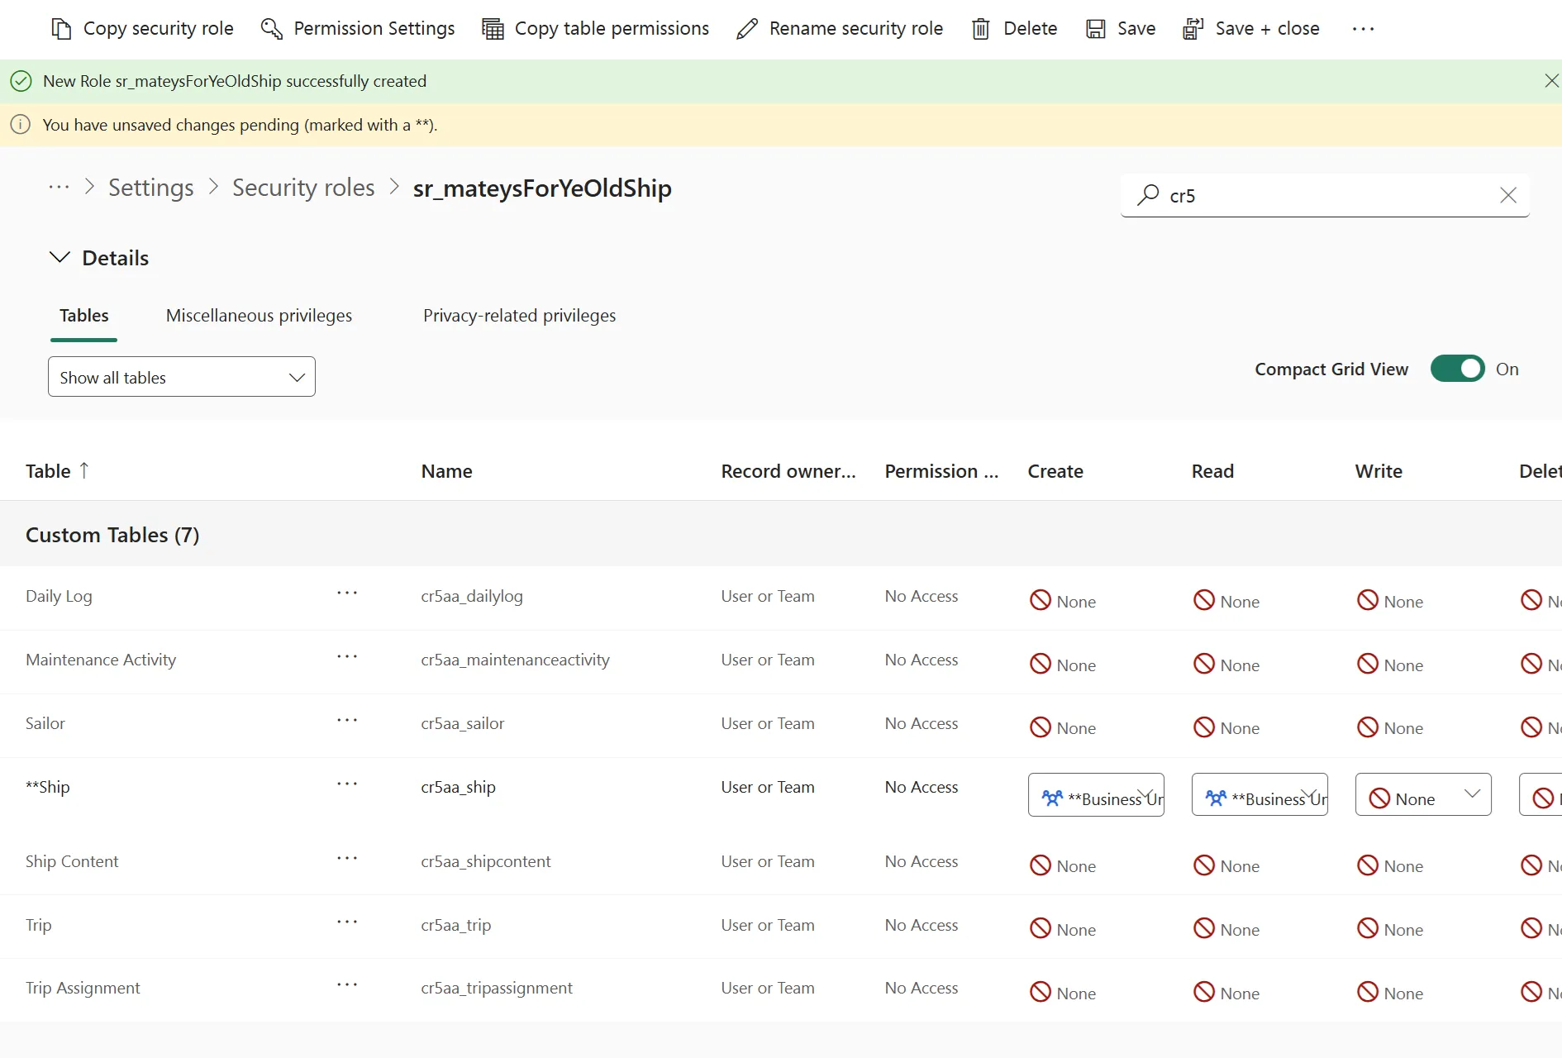
Task: Click the Copy table permissions icon
Action: point(493,29)
